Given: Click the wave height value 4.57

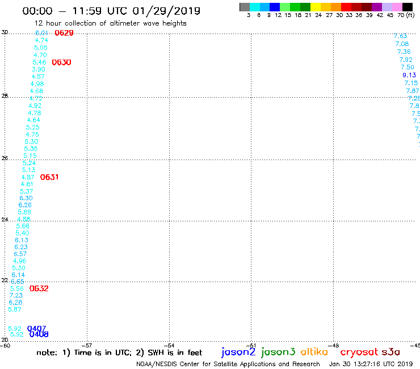Looking at the screenshot, I should [x=38, y=77].
